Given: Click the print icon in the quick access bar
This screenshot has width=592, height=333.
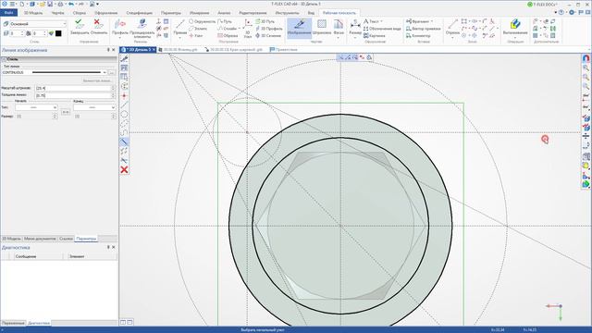Looking at the screenshot, I should (60, 4).
